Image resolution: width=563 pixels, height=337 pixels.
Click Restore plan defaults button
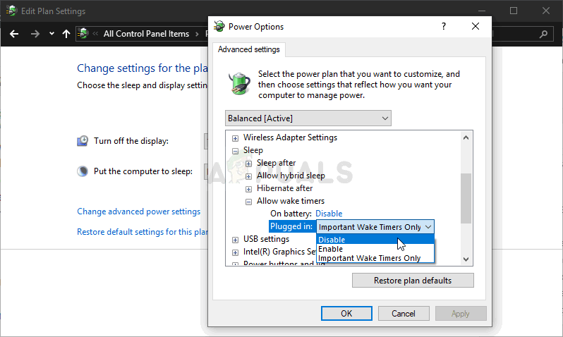(x=413, y=281)
